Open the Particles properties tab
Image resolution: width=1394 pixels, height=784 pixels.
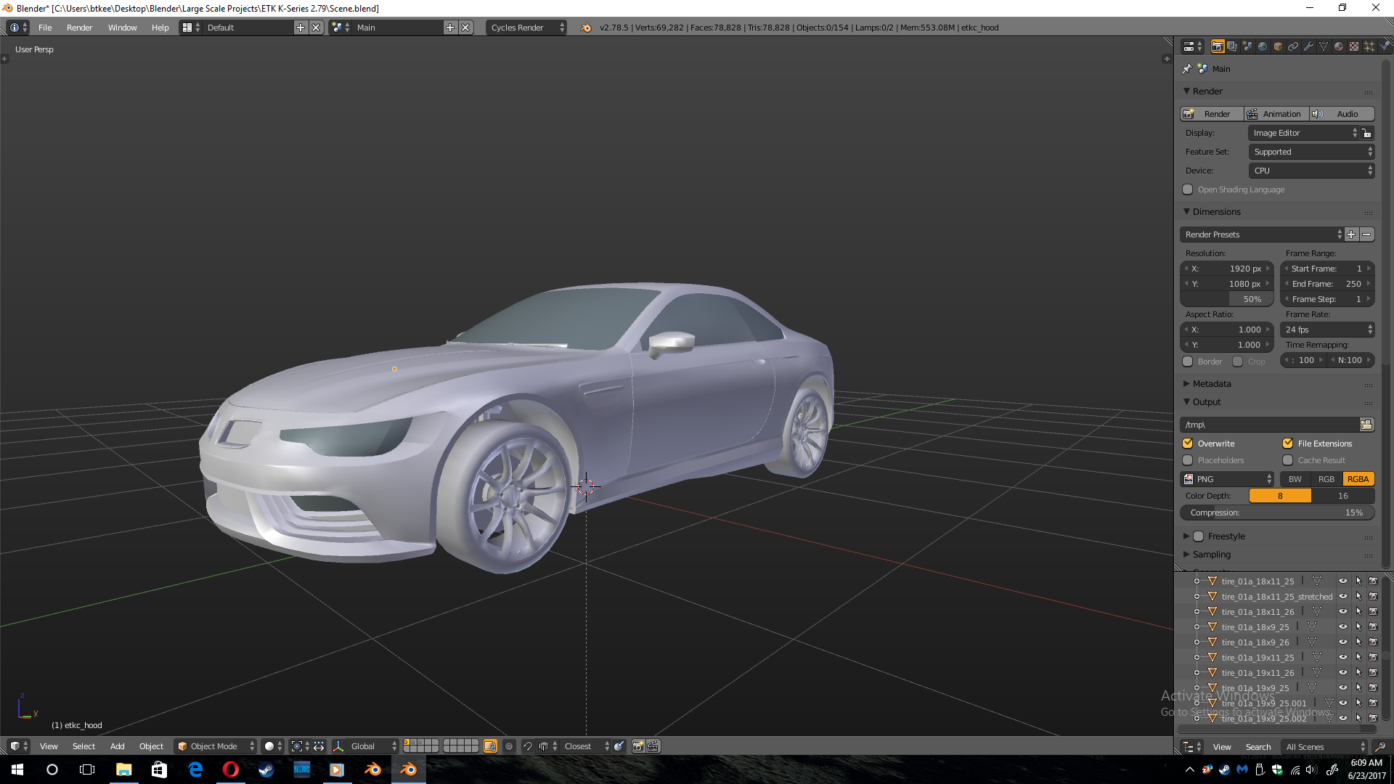click(x=1369, y=46)
